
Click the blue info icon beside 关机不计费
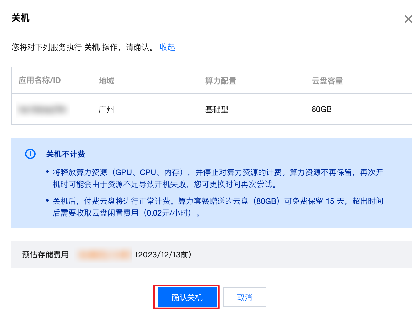click(30, 154)
